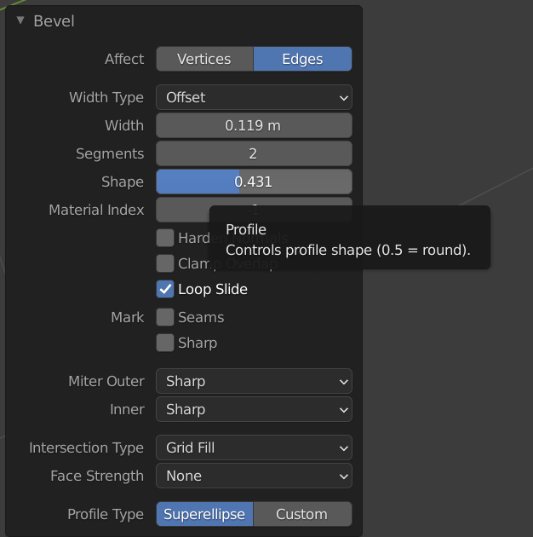Select Vertices in Affect
The image size is (533, 537).
click(x=204, y=60)
